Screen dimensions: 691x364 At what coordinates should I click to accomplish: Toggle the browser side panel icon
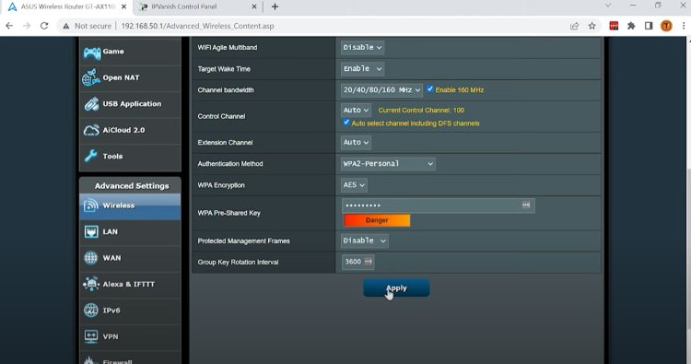649,26
